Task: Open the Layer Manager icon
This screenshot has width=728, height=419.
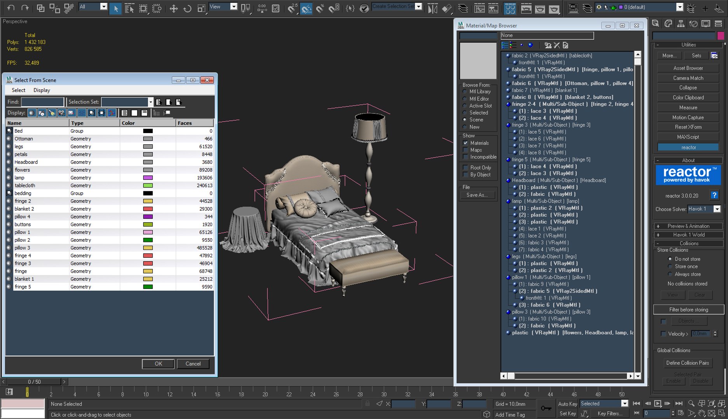Action: coord(463,8)
